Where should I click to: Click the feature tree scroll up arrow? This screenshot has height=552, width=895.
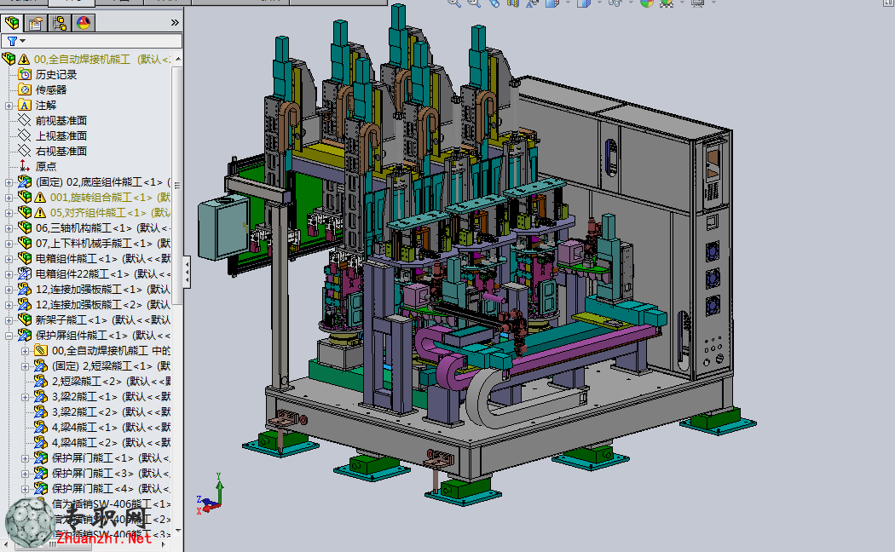[x=177, y=59]
